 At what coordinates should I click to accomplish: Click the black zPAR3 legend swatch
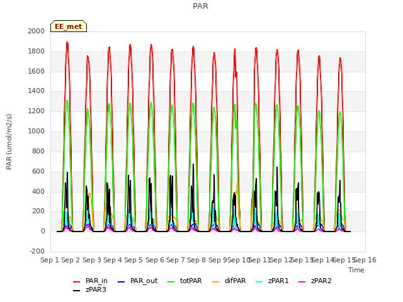point(77,291)
